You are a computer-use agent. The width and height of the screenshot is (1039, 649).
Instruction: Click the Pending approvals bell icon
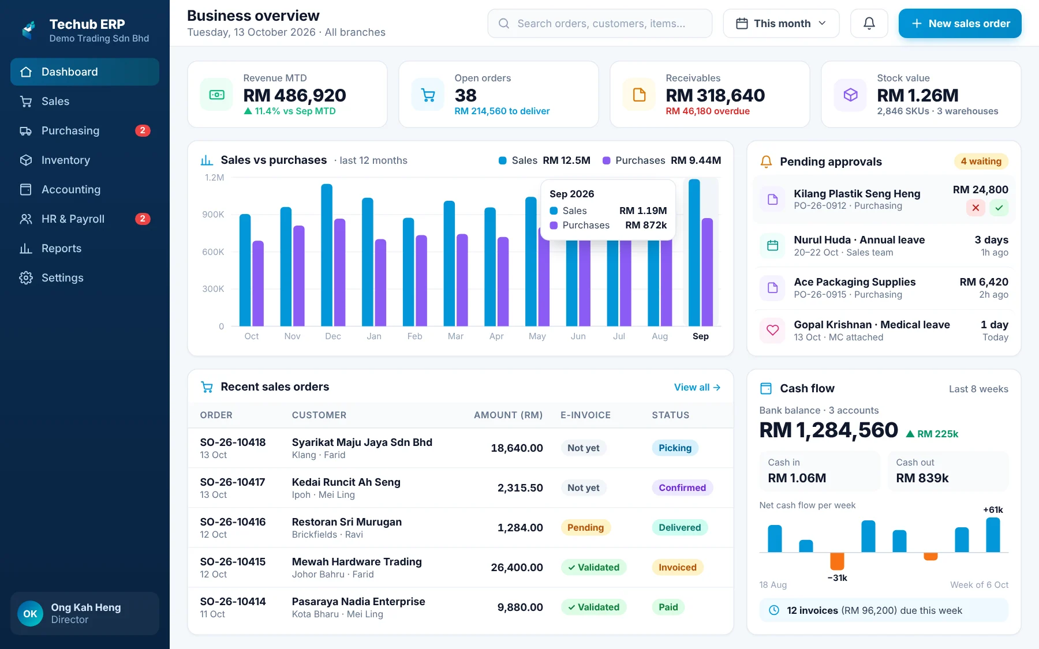point(766,162)
